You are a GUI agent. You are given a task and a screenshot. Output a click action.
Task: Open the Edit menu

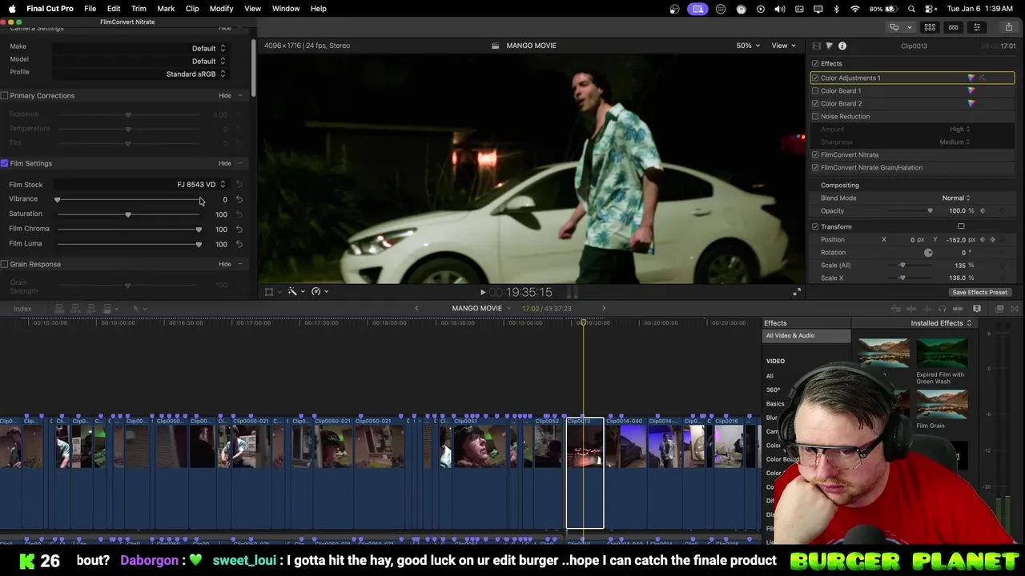(x=114, y=9)
